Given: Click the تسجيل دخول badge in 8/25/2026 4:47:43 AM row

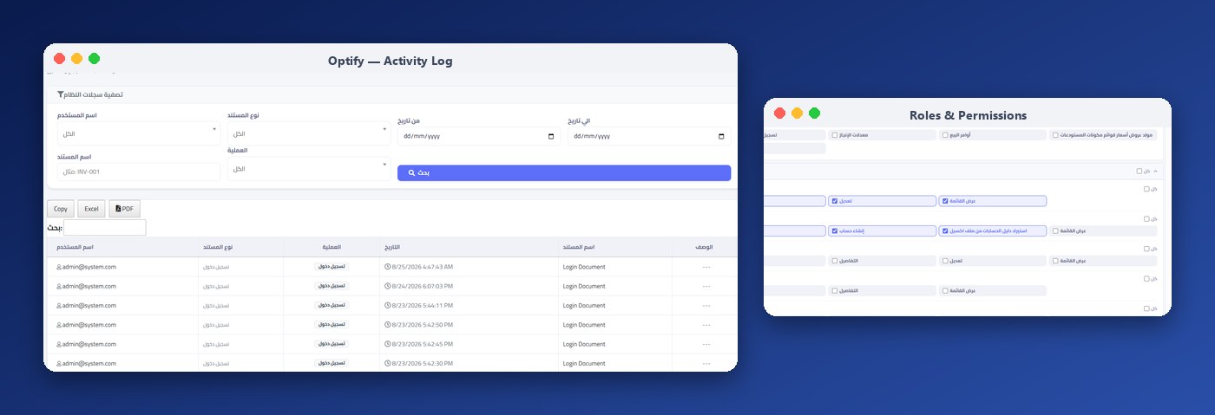Looking at the screenshot, I should 332,267.
